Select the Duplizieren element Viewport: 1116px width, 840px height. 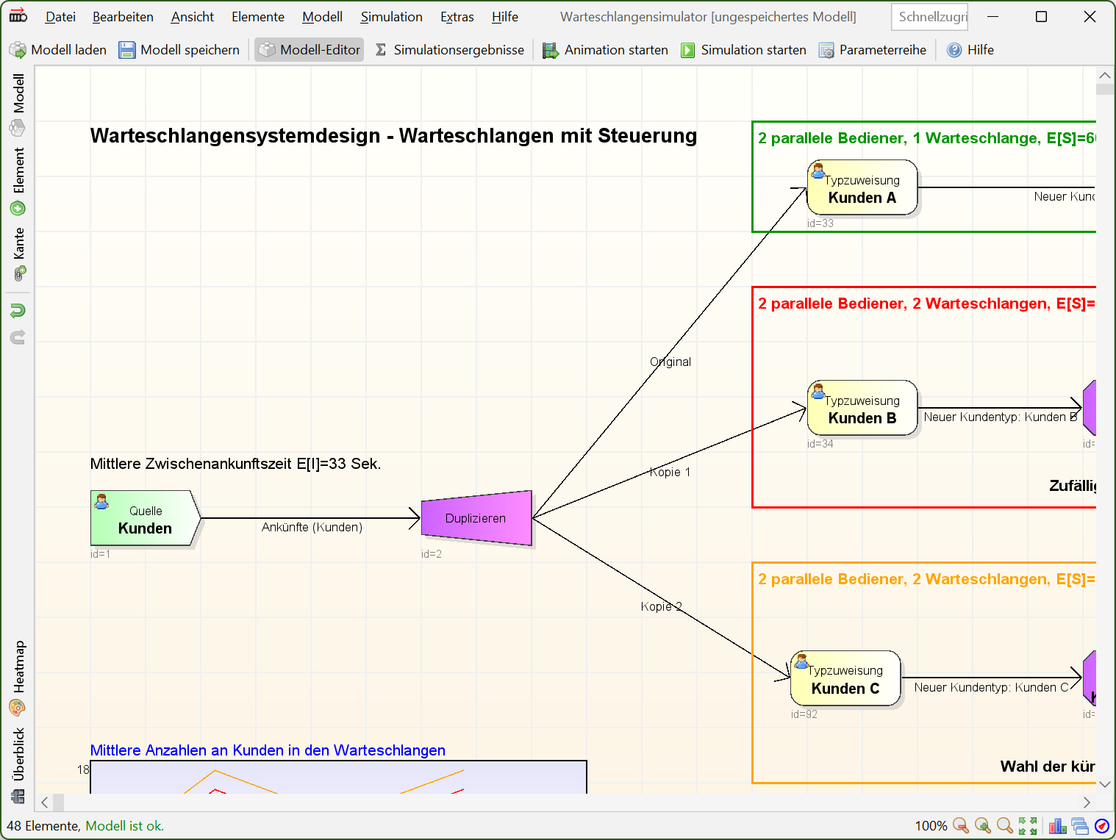[476, 518]
